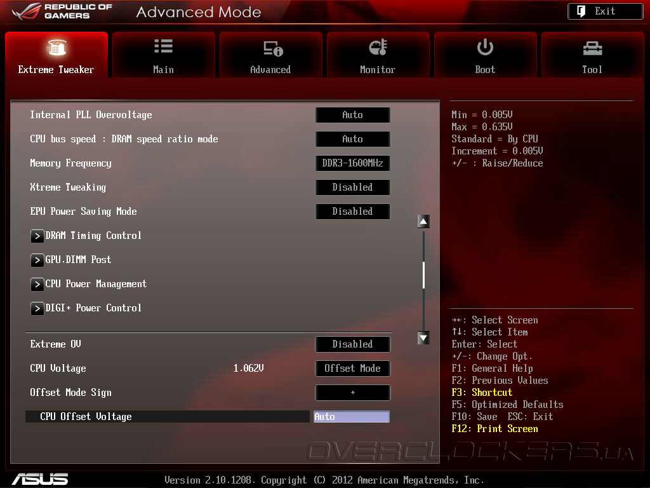Click the 1.062V CPU voltage value
The image size is (650, 488).
[x=248, y=368]
